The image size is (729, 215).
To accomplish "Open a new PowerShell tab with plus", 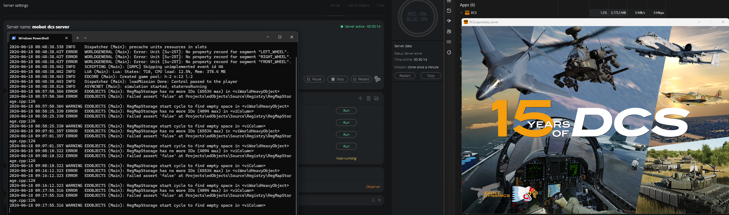I will tap(78, 38).
